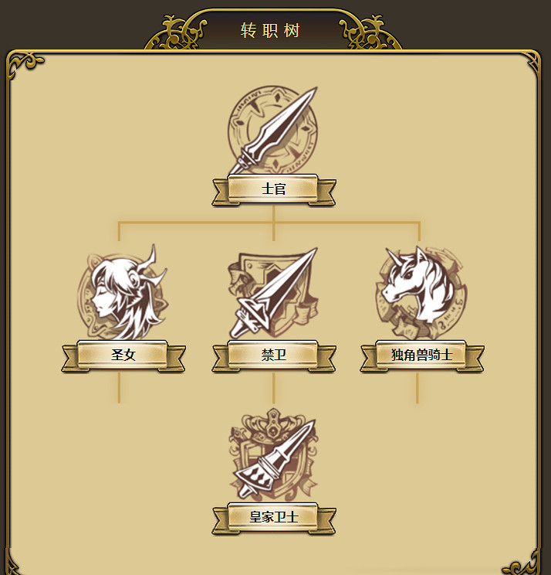This screenshot has height=575, width=551.
Task: Select the 圣女 horned maiden portrait icon
Action: coord(123,292)
